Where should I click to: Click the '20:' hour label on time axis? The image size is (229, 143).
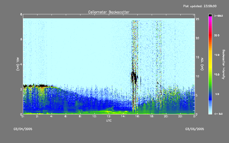click(166, 116)
